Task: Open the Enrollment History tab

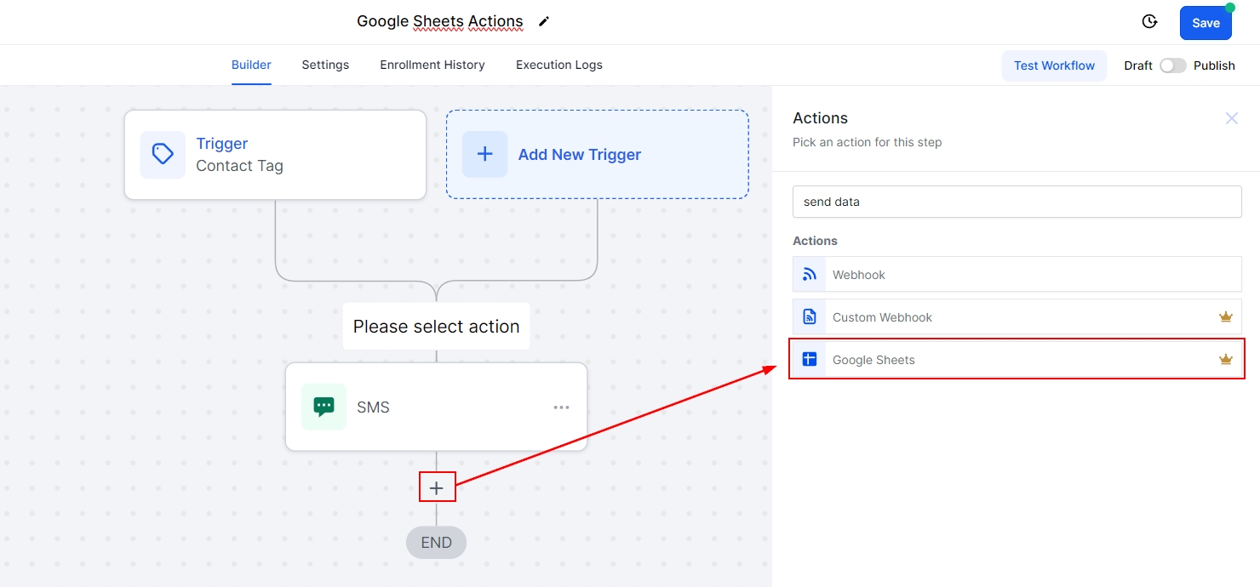Action: (x=432, y=65)
